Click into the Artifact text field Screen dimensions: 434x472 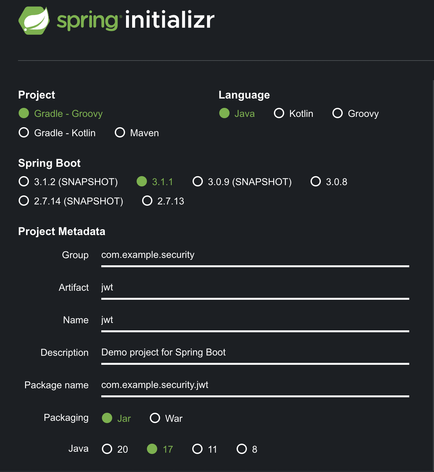click(x=255, y=289)
